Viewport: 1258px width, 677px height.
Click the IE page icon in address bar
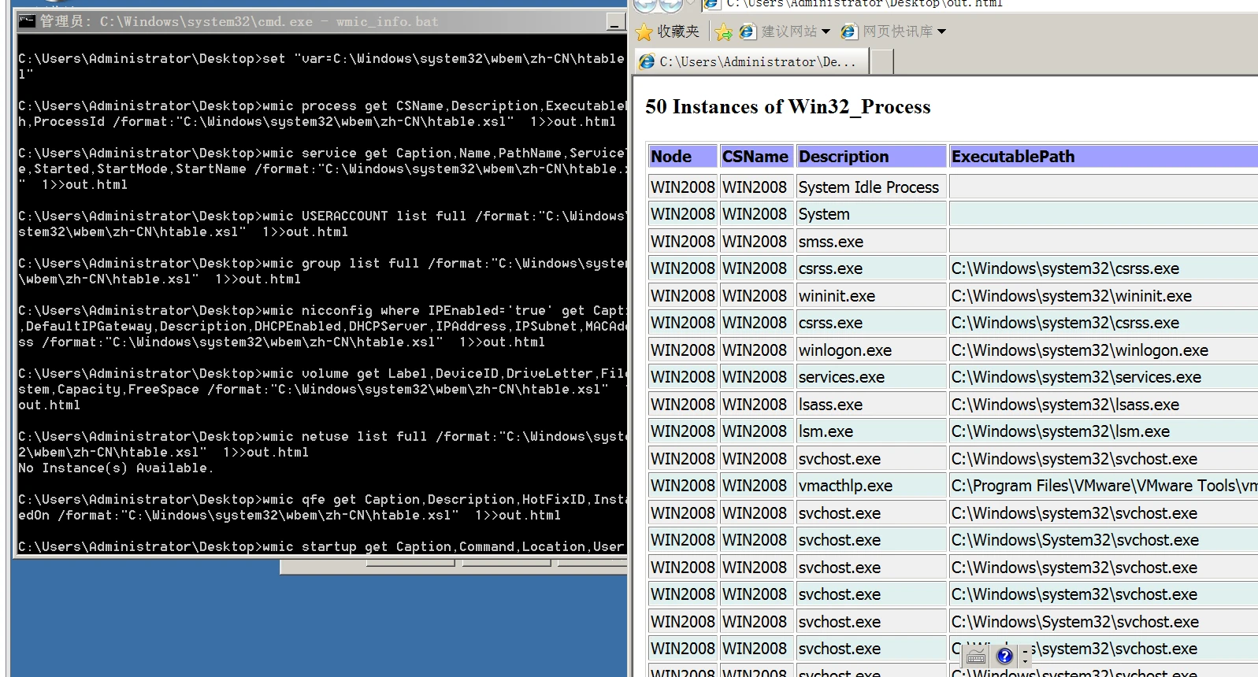(x=711, y=4)
